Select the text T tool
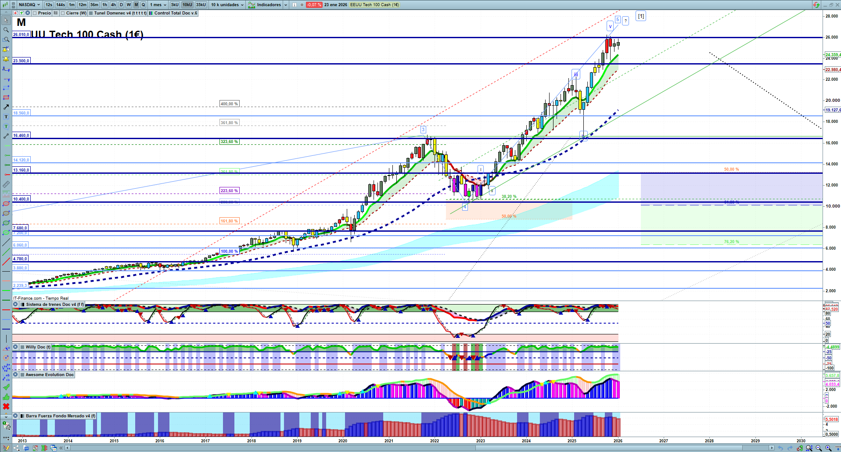841x452 pixels. tap(6, 117)
